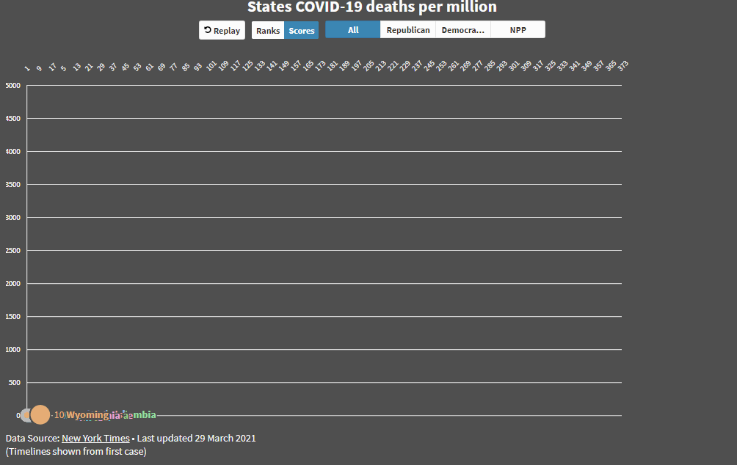Select the All states filter

(353, 29)
